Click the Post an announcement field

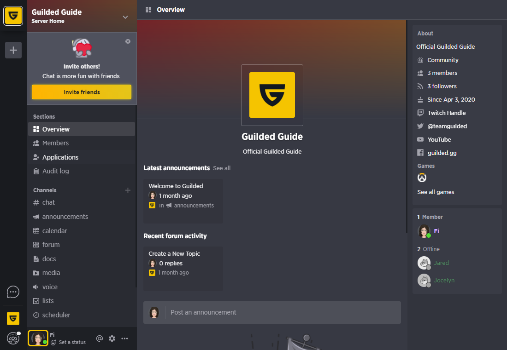click(272, 313)
